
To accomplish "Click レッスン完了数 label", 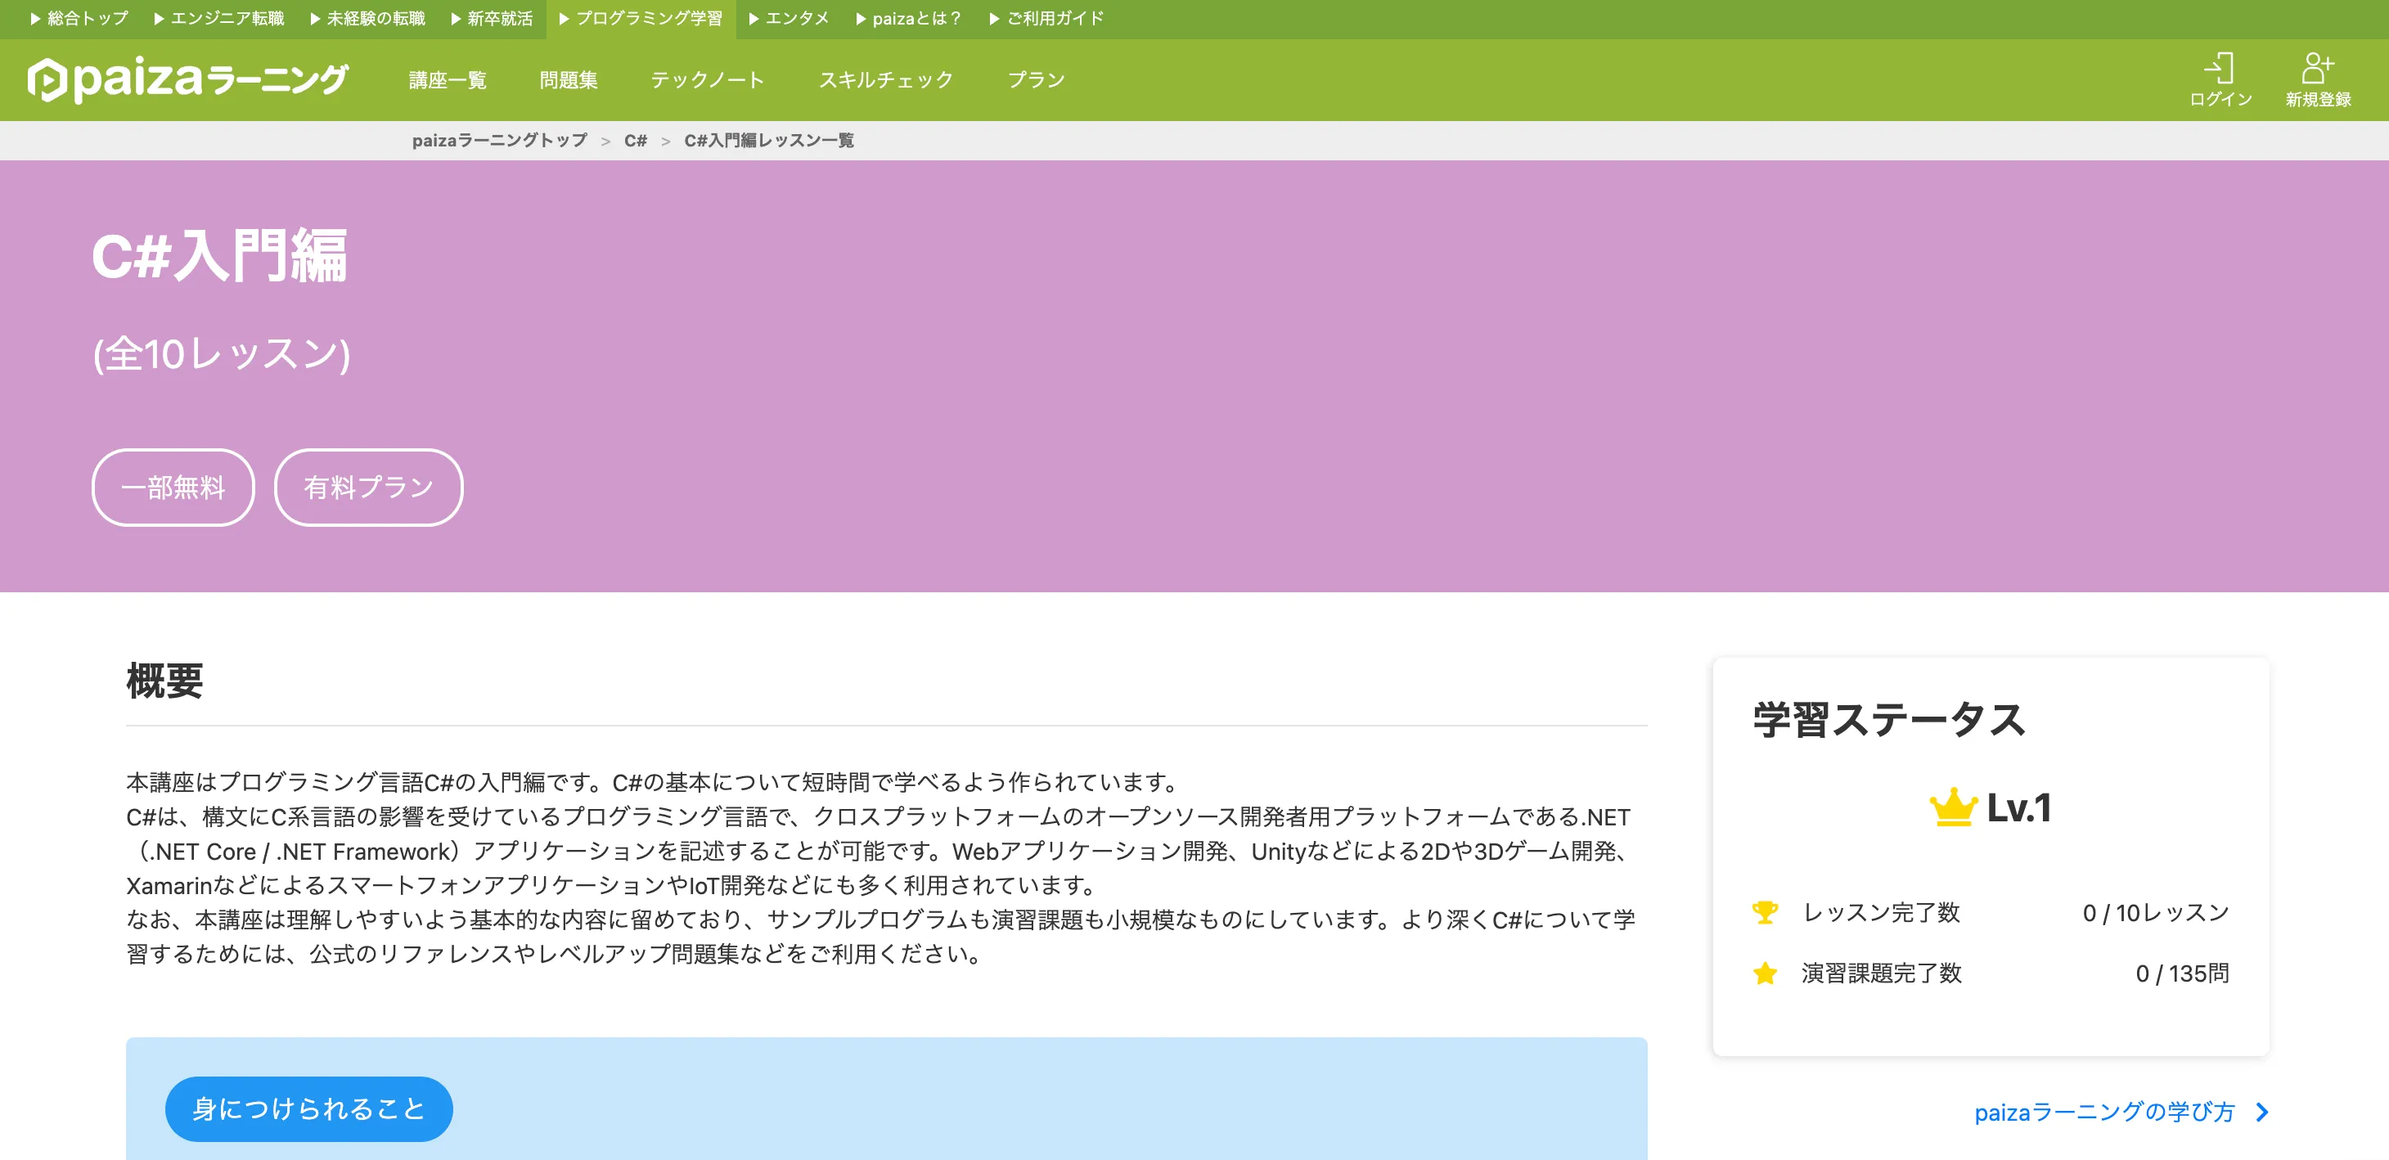I will [x=1881, y=913].
